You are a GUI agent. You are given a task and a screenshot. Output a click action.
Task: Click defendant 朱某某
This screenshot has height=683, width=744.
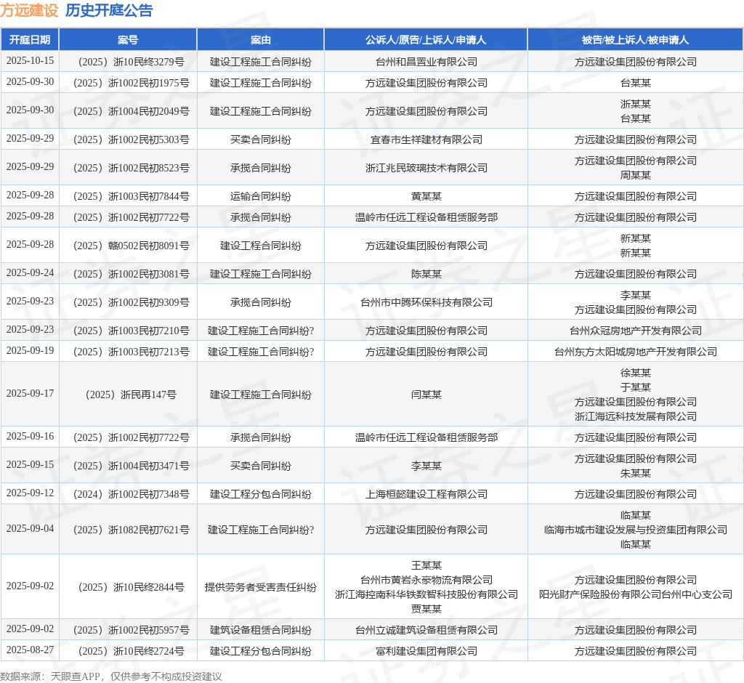pyautogui.click(x=635, y=473)
